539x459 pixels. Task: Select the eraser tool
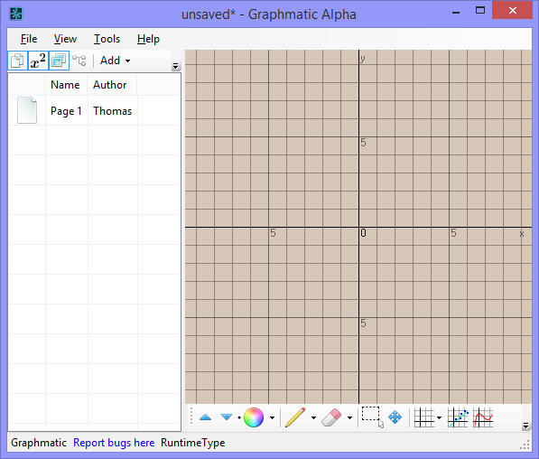[x=331, y=417]
